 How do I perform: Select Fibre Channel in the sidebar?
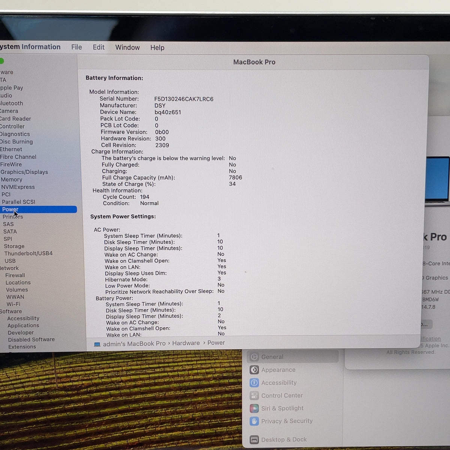coord(18,157)
